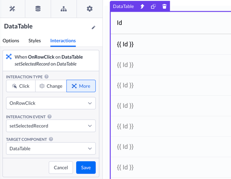Screen dimensions: 231x179
Task: Click the DataTable panel title
Action: pos(18,26)
